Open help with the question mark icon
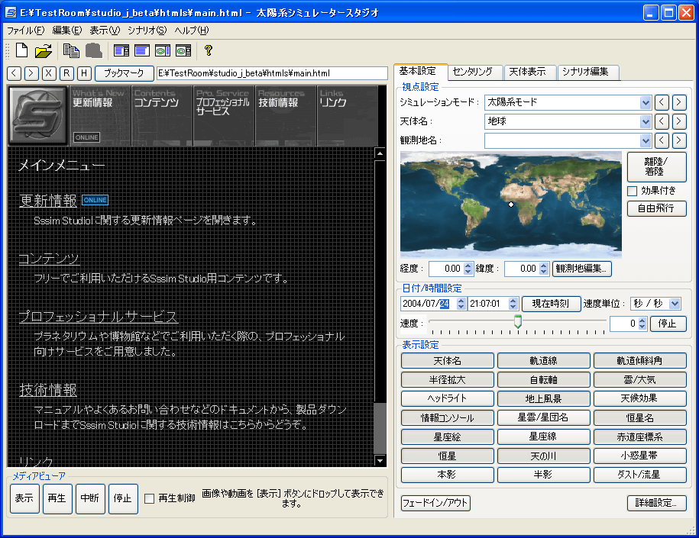This screenshot has width=699, height=538. (x=209, y=50)
